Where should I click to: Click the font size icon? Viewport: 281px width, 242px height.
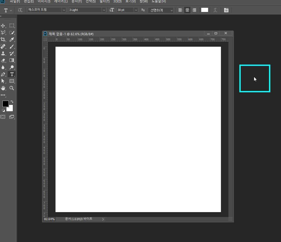coord(112,10)
